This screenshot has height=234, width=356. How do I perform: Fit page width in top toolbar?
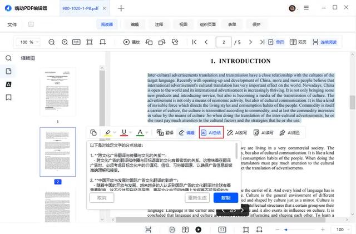pyautogui.click(x=102, y=42)
